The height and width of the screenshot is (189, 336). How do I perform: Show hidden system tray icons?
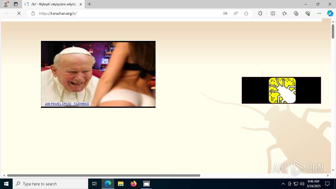283,184
